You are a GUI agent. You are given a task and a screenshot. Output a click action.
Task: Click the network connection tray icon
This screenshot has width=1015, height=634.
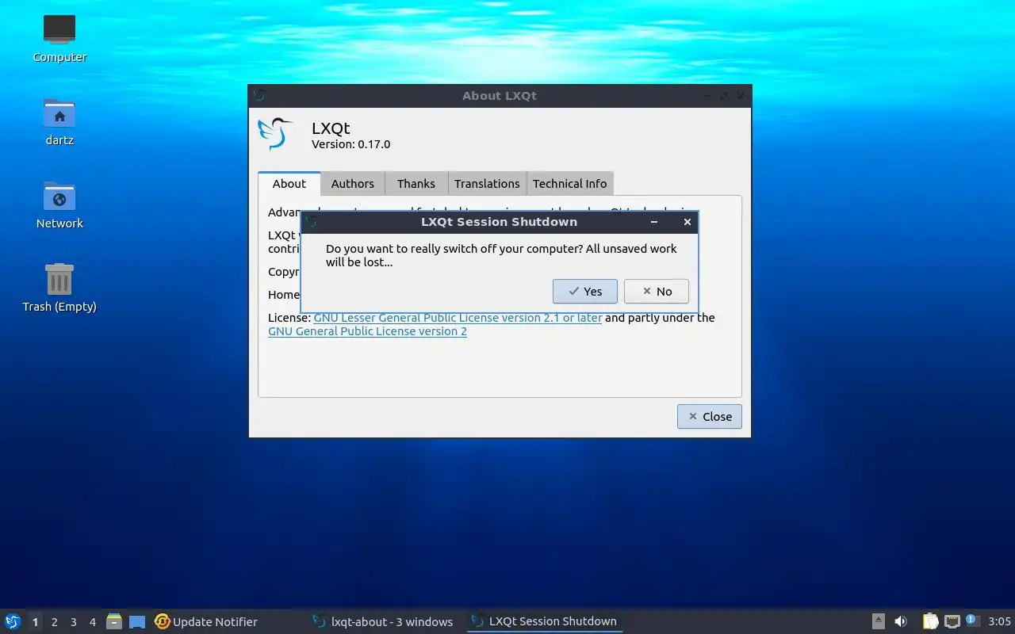[x=952, y=621]
